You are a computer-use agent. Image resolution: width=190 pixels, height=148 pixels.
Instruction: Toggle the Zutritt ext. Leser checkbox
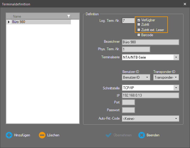(x=139, y=30)
